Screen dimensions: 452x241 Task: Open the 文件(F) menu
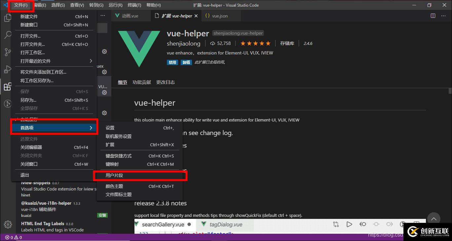coord(20,5)
